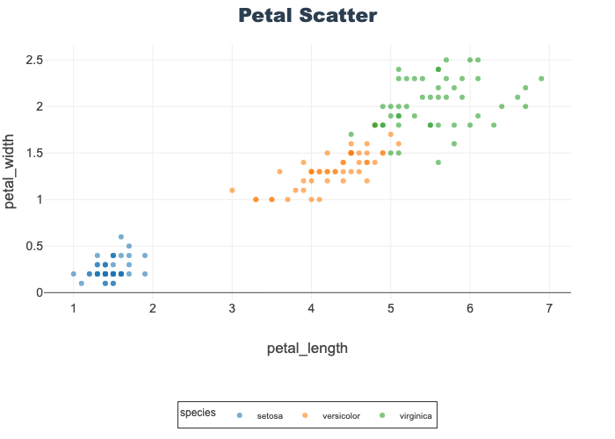Toggle virginica series via legend label
The image size is (615, 439).
click(415, 415)
